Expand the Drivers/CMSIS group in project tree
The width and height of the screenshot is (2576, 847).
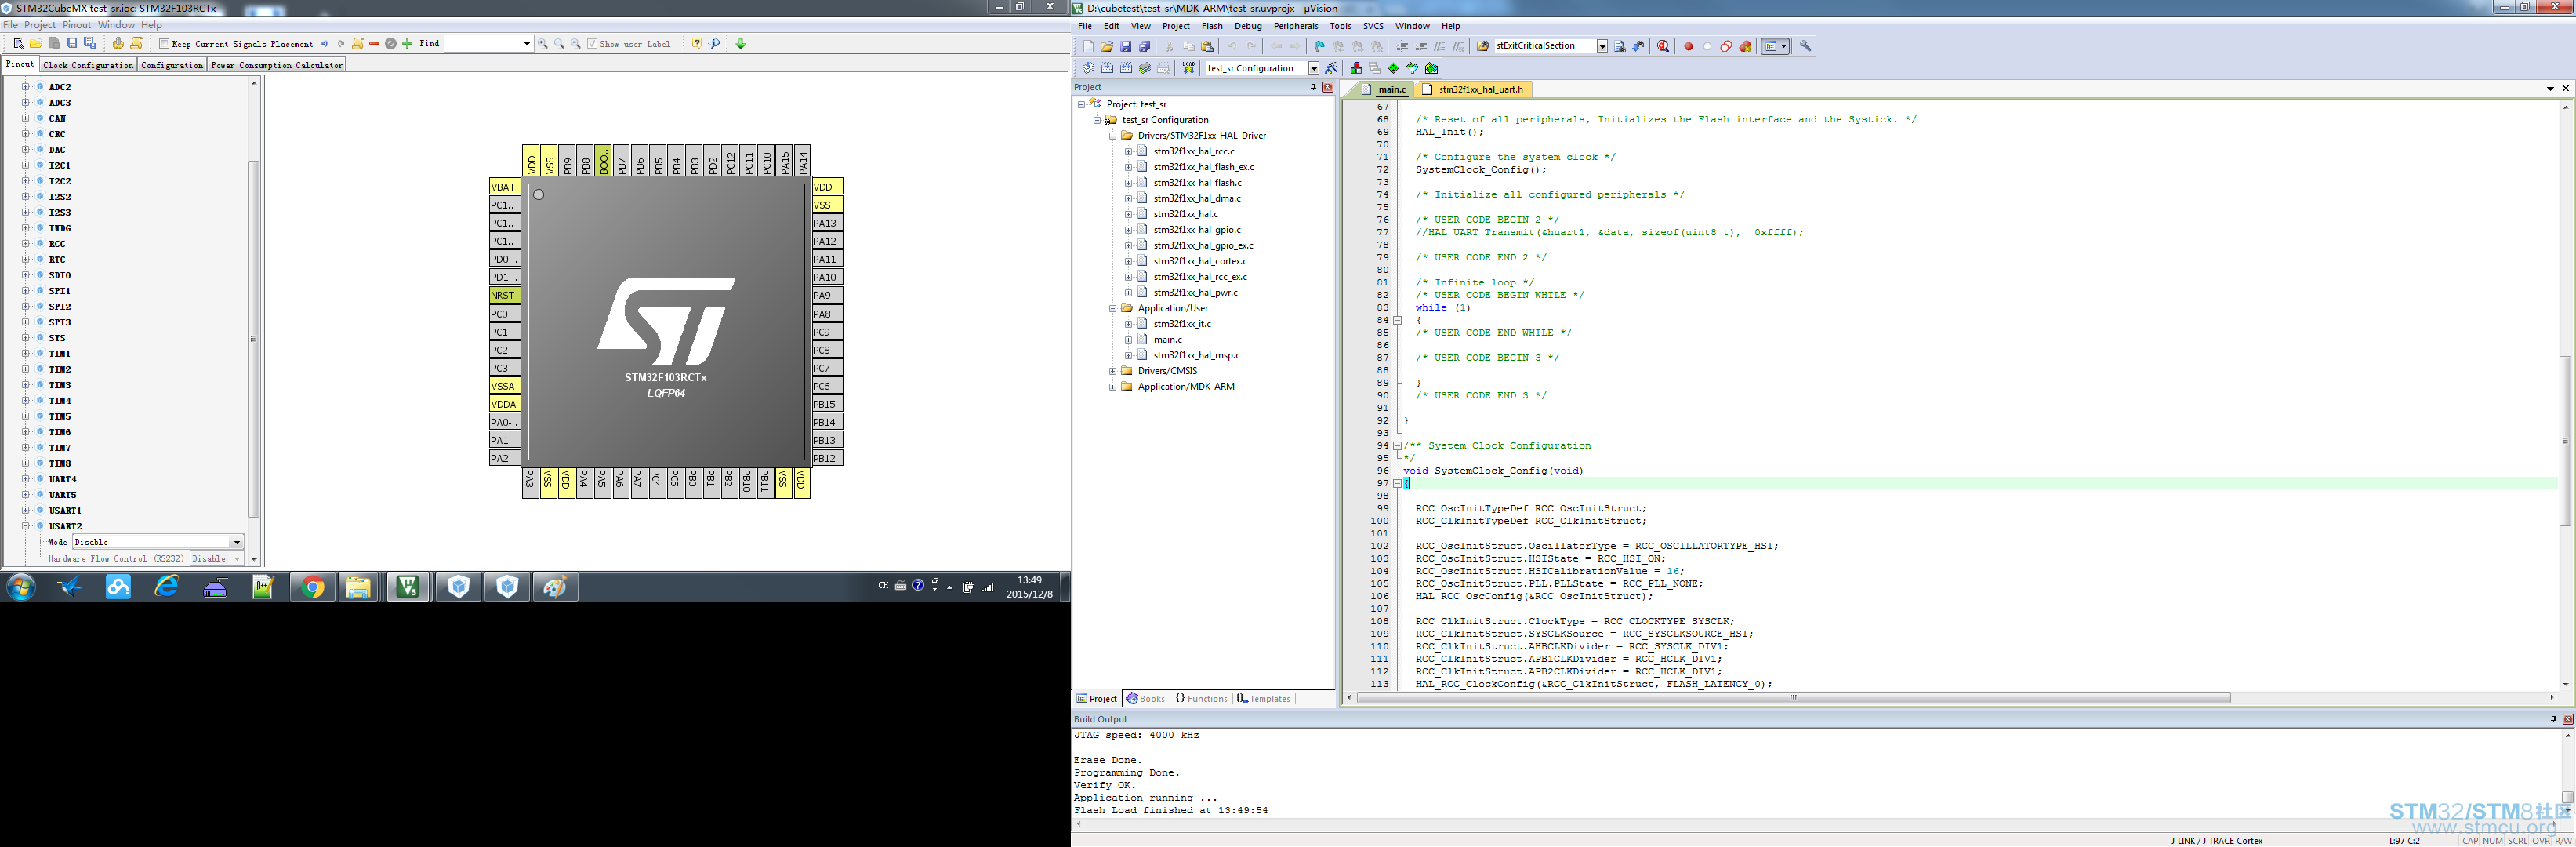(x=1112, y=371)
